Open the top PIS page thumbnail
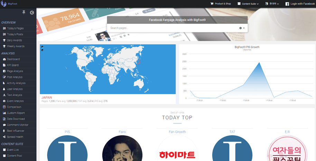316x161 pixels. tap(67, 148)
